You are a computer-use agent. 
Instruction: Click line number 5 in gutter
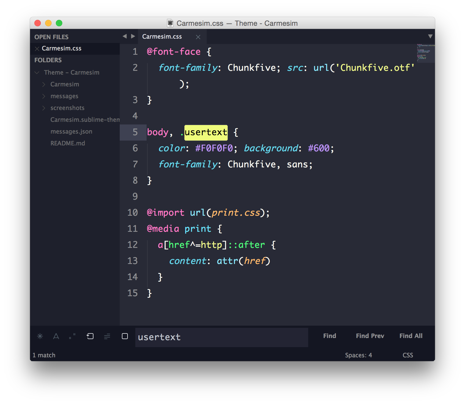(x=135, y=132)
